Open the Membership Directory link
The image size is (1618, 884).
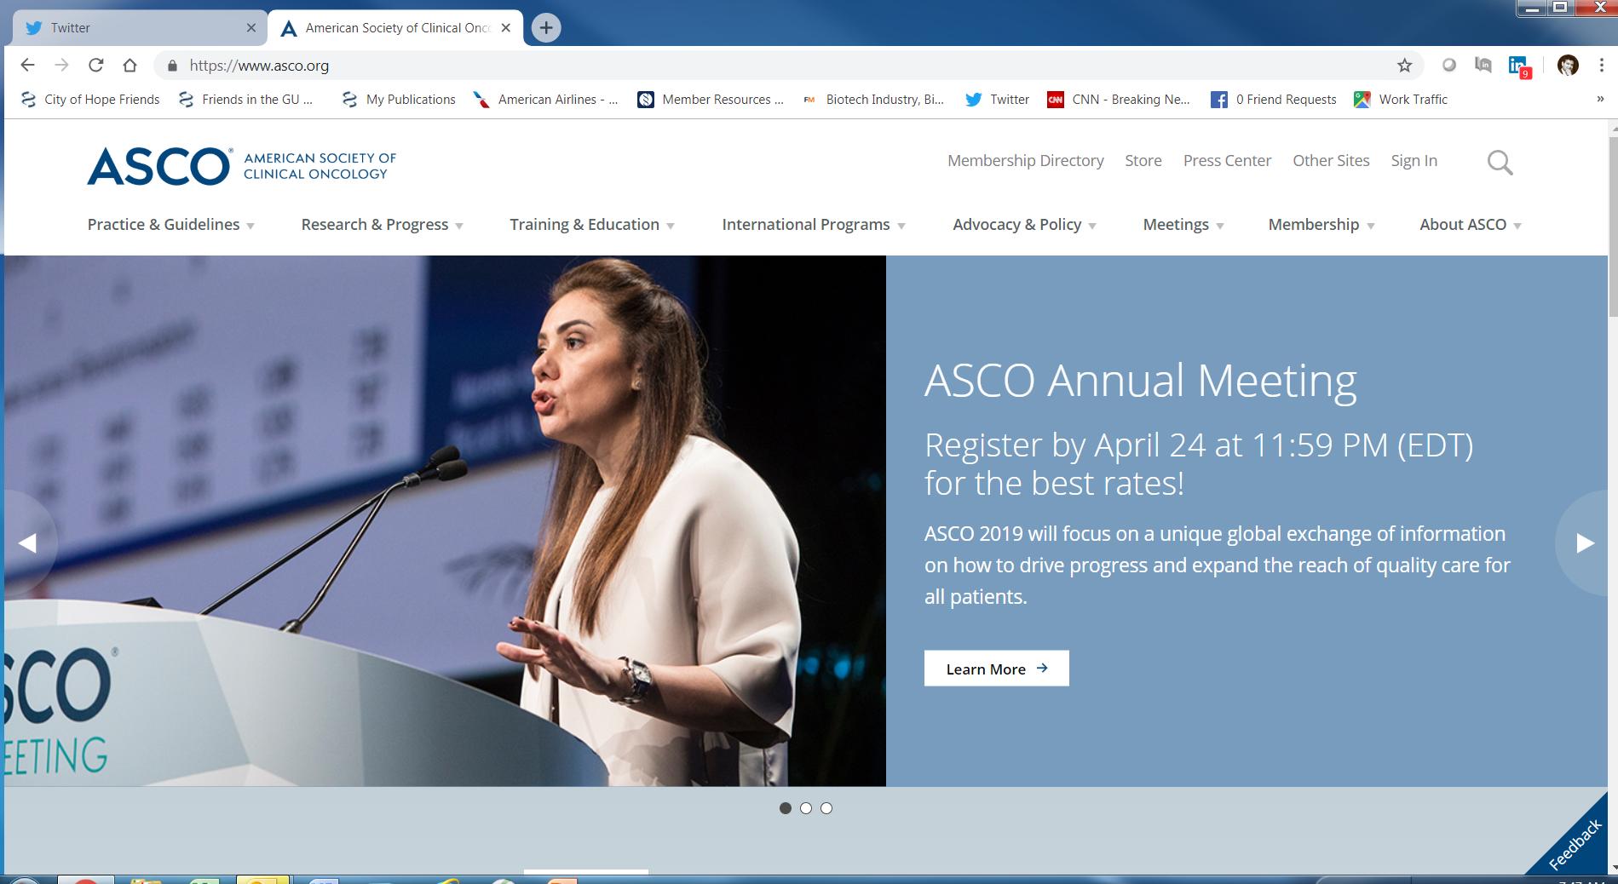(x=1025, y=160)
